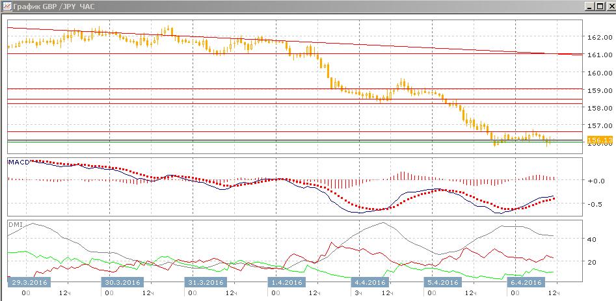Click the 20 DMI scale value

592,262
